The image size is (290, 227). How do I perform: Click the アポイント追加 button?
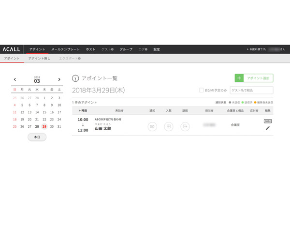point(254,78)
